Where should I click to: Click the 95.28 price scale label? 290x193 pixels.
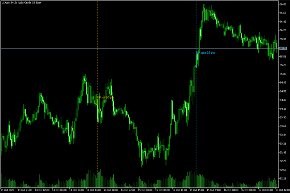click(283, 65)
